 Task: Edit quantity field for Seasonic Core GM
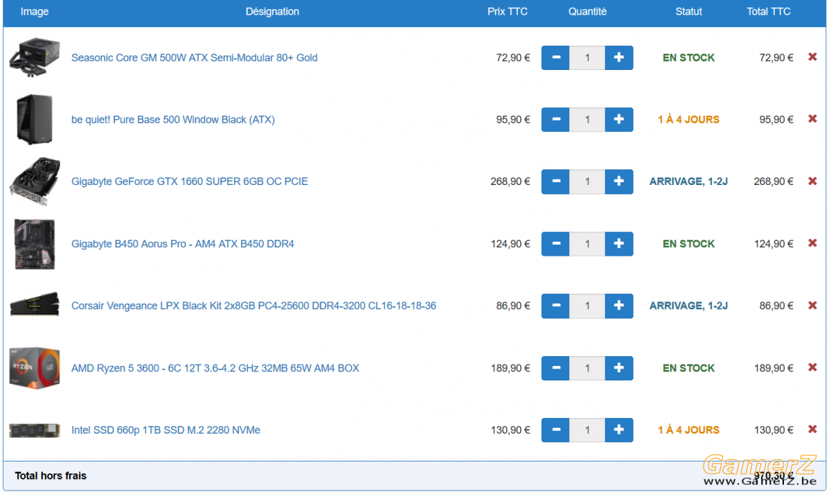587,58
